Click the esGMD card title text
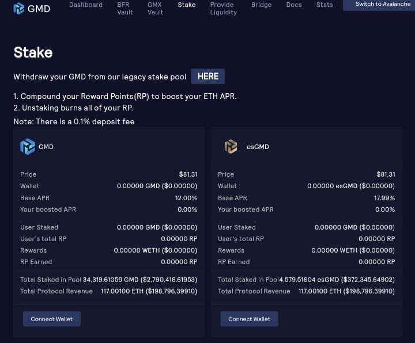415x343 pixels. coord(258,147)
